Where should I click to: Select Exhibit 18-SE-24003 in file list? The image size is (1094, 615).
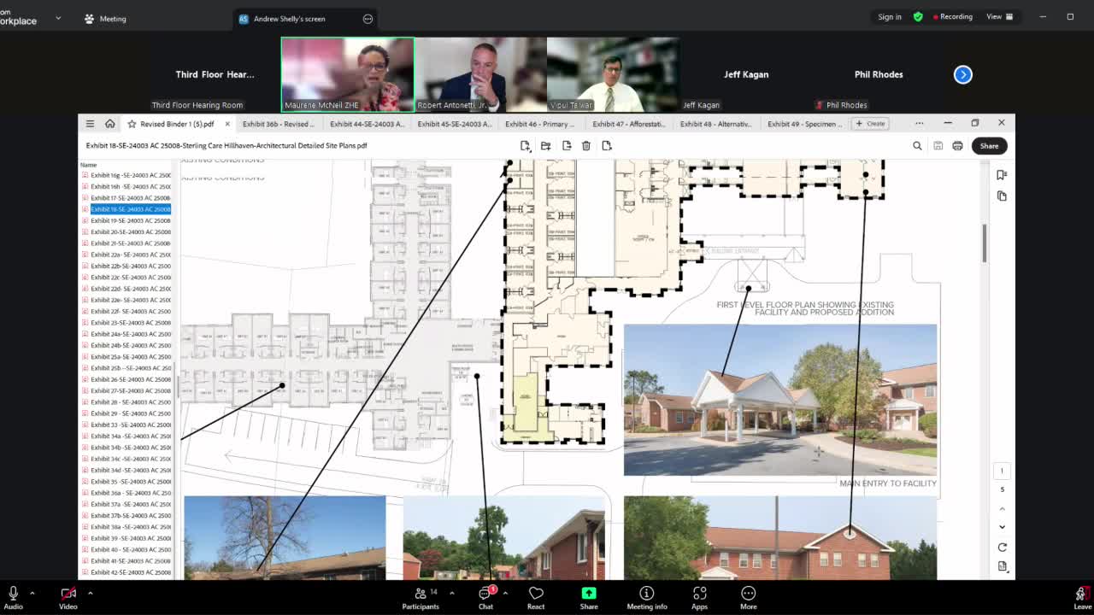point(126,209)
